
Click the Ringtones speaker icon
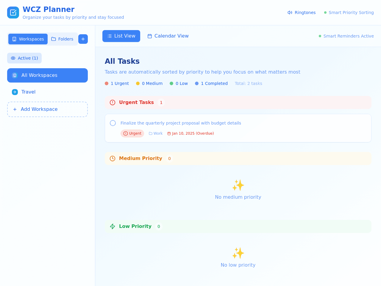[x=290, y=13]
